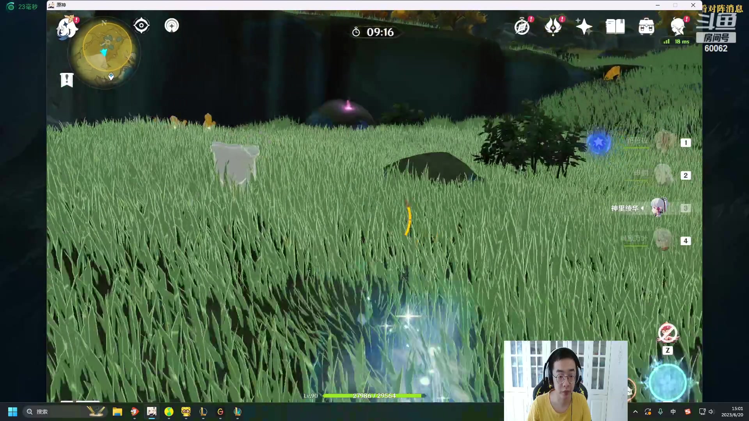Image resolution: width=749 pixels, height=421 pixels.
Task: Open the blue League client taskbar icon
Action: tap(238, 412)
